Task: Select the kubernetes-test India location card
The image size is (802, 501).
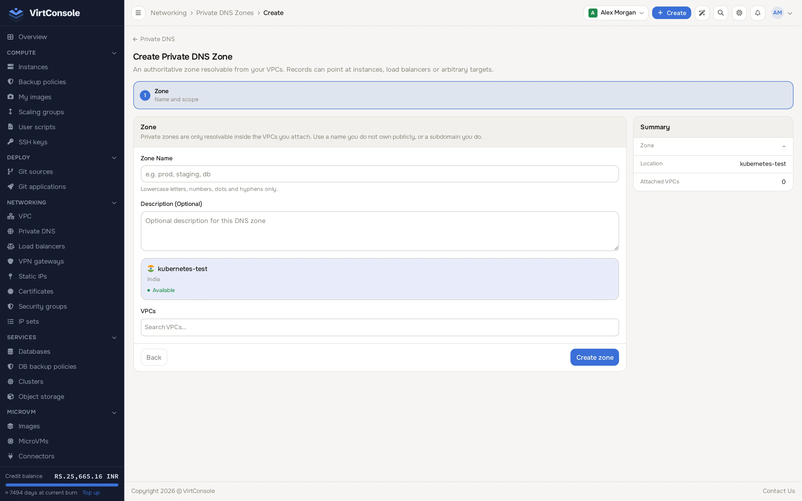Action: 379,279
